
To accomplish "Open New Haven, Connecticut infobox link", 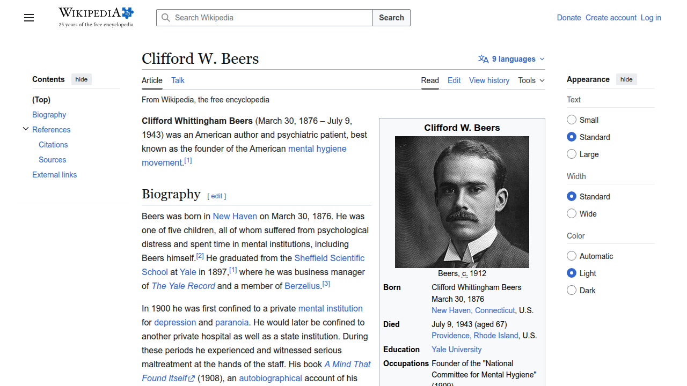I will pyautogui.click(x=473, y=310).
